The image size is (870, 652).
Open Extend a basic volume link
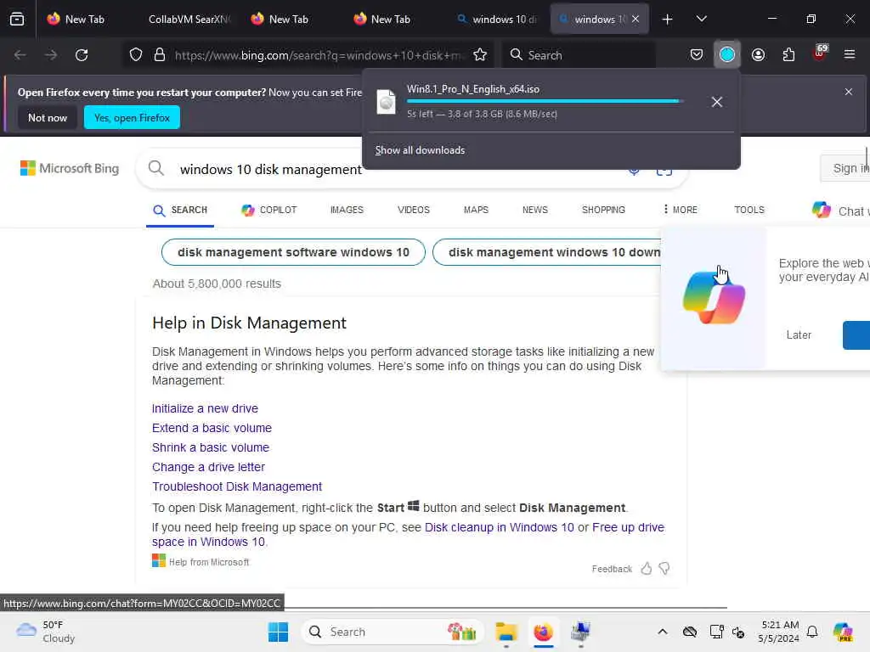coord(212,428)
